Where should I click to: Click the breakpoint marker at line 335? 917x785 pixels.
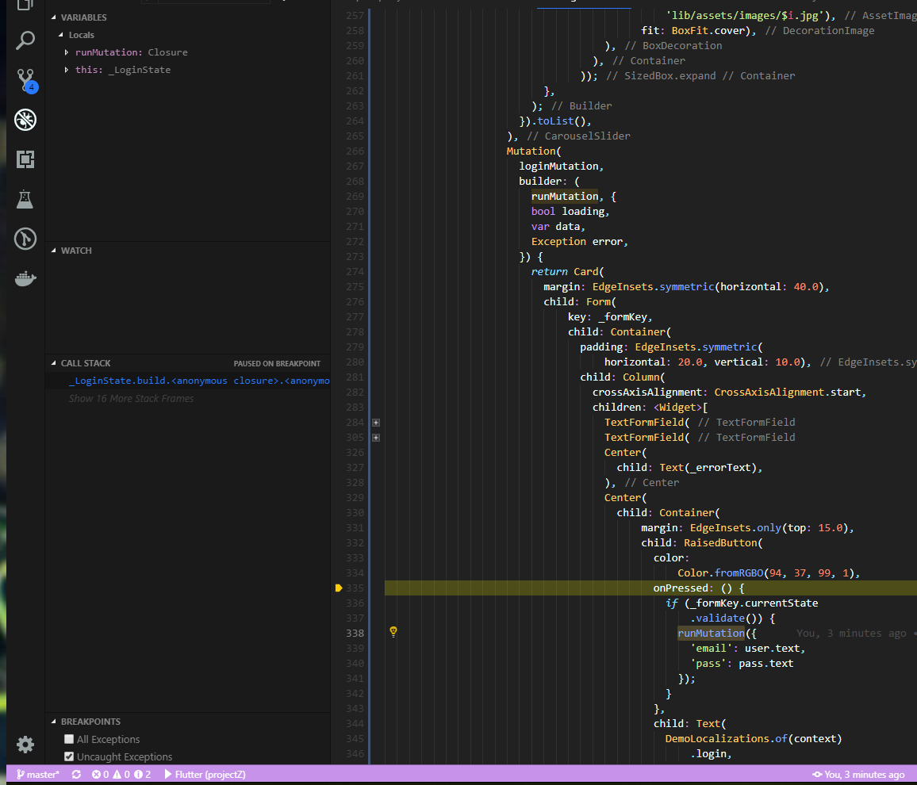click(339, 588)
